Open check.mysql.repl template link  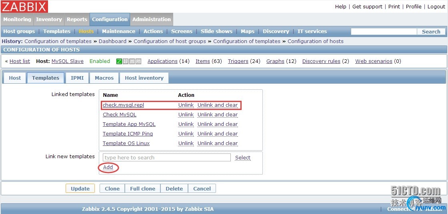pyautogui.click(x=124, y=105)
